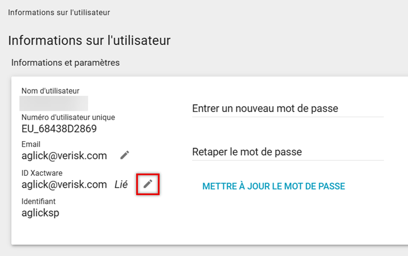Click the pencil icon next to Email
Viewport: 408px width, 256px height.
[125, 155]
